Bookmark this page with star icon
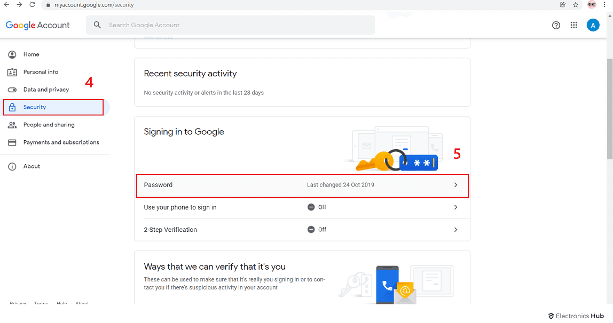This screenshot has height=323, width=613. [576, 5]
